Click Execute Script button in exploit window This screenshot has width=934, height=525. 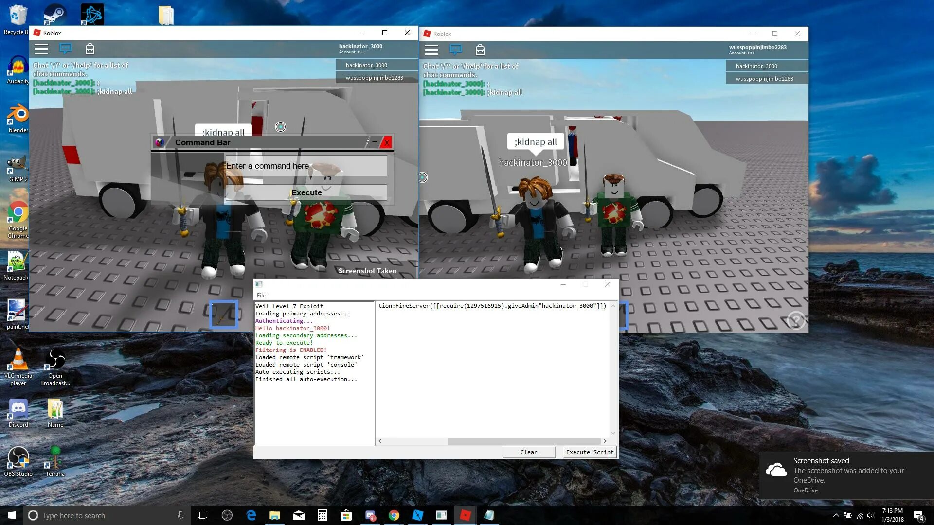[589, 452]
